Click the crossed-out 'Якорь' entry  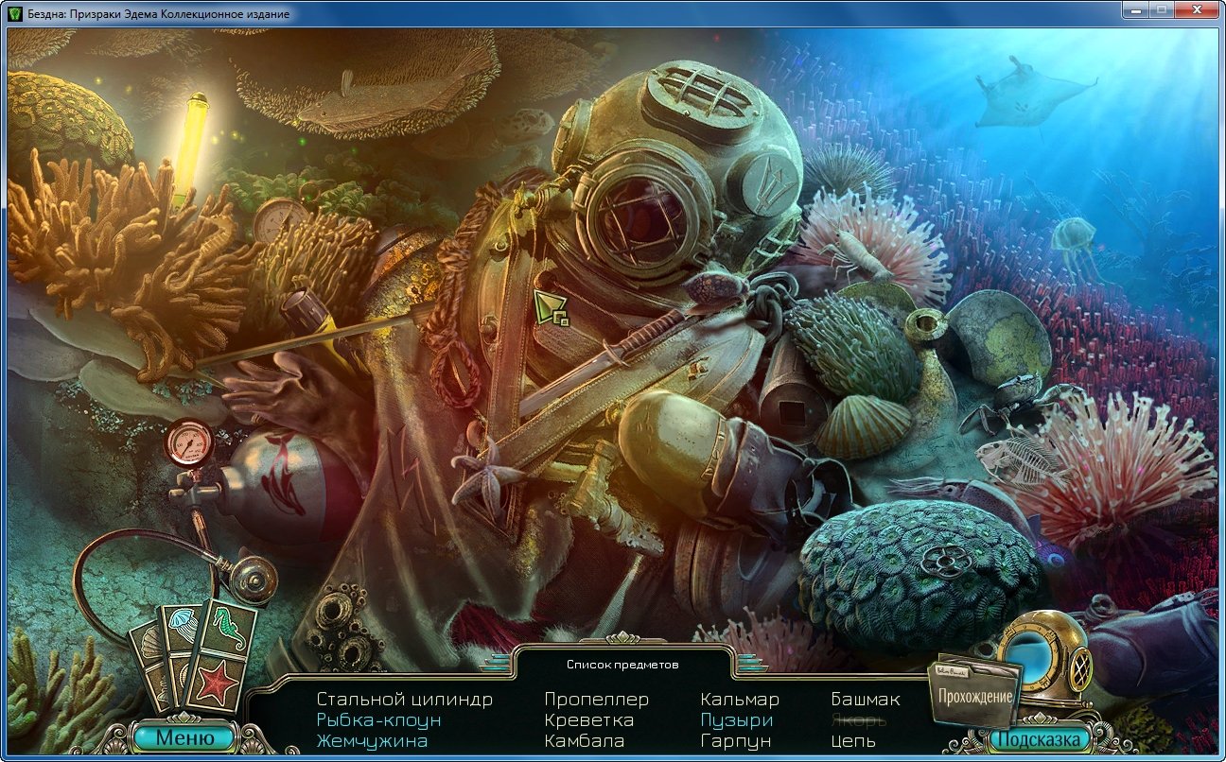coord(857,720)
